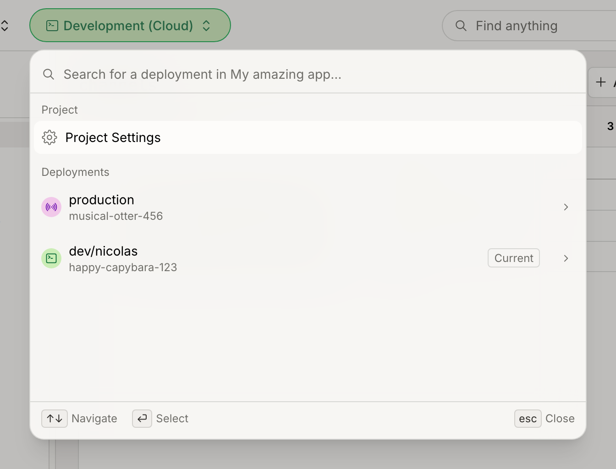Click the Navigate label in footer
Viewport: 616px width, 469px height.
pyautogui.click(x=94, y=419)
